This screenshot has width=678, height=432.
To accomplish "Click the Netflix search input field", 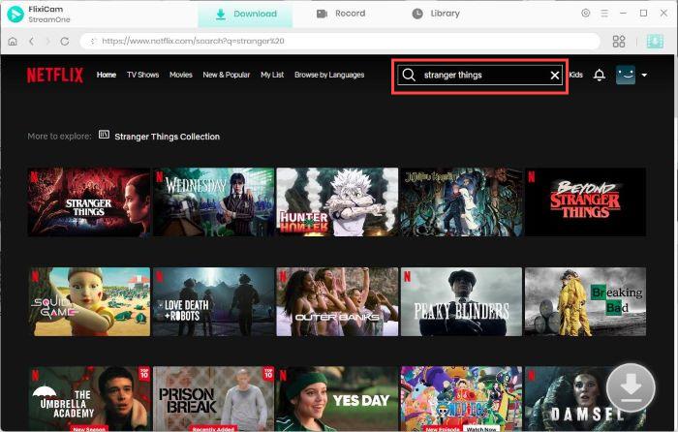I will pos(484,75).
